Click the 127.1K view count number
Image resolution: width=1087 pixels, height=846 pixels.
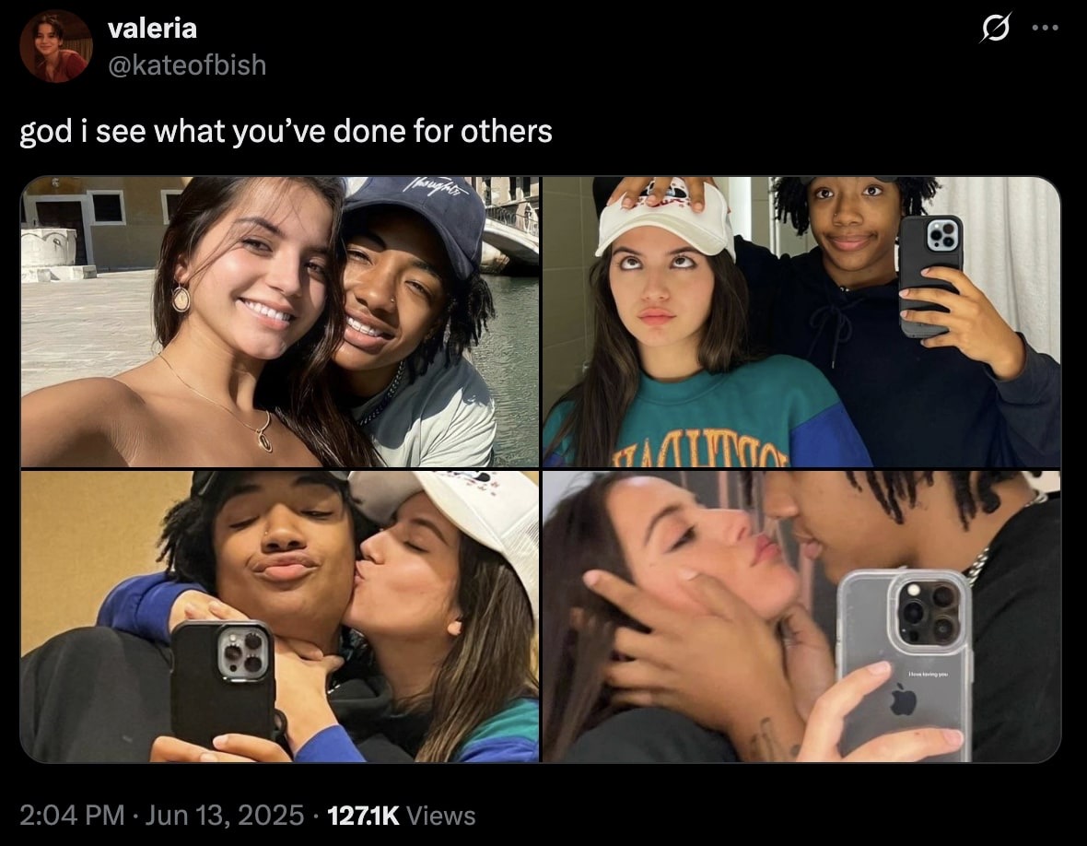click(x=363, y=816)
